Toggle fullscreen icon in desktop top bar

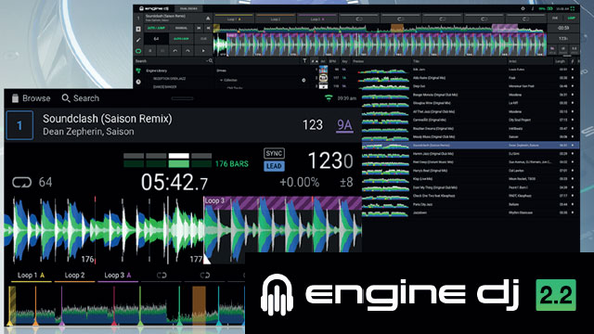point(573,8)
